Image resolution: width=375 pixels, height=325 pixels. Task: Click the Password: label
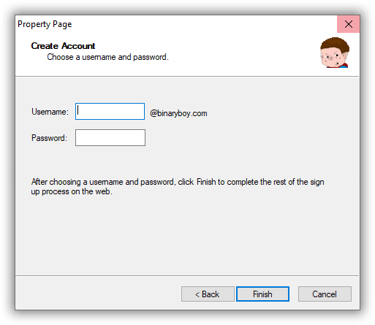click(49, 138)
